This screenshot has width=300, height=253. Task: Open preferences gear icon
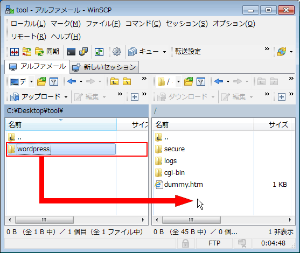117,52
